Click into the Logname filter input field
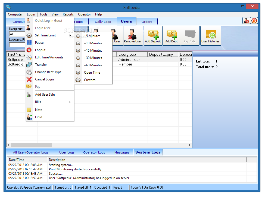 [17, 45]
